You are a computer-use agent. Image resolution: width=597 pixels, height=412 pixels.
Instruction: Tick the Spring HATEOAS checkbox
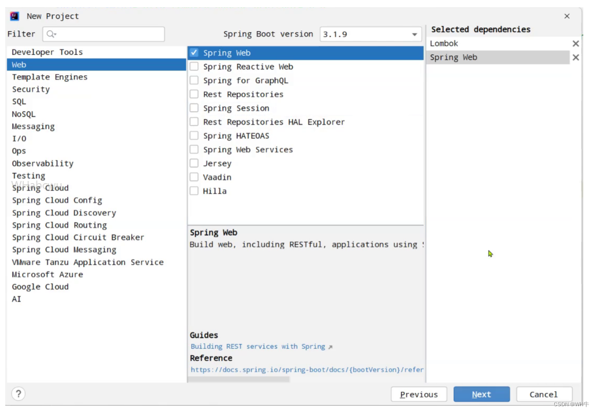(x=194, y=135)
